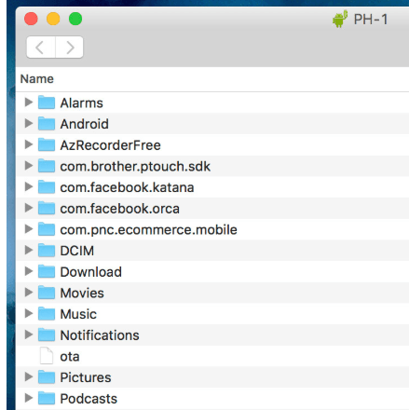Select the Podcasts folder icon

[x=47, y=398]
